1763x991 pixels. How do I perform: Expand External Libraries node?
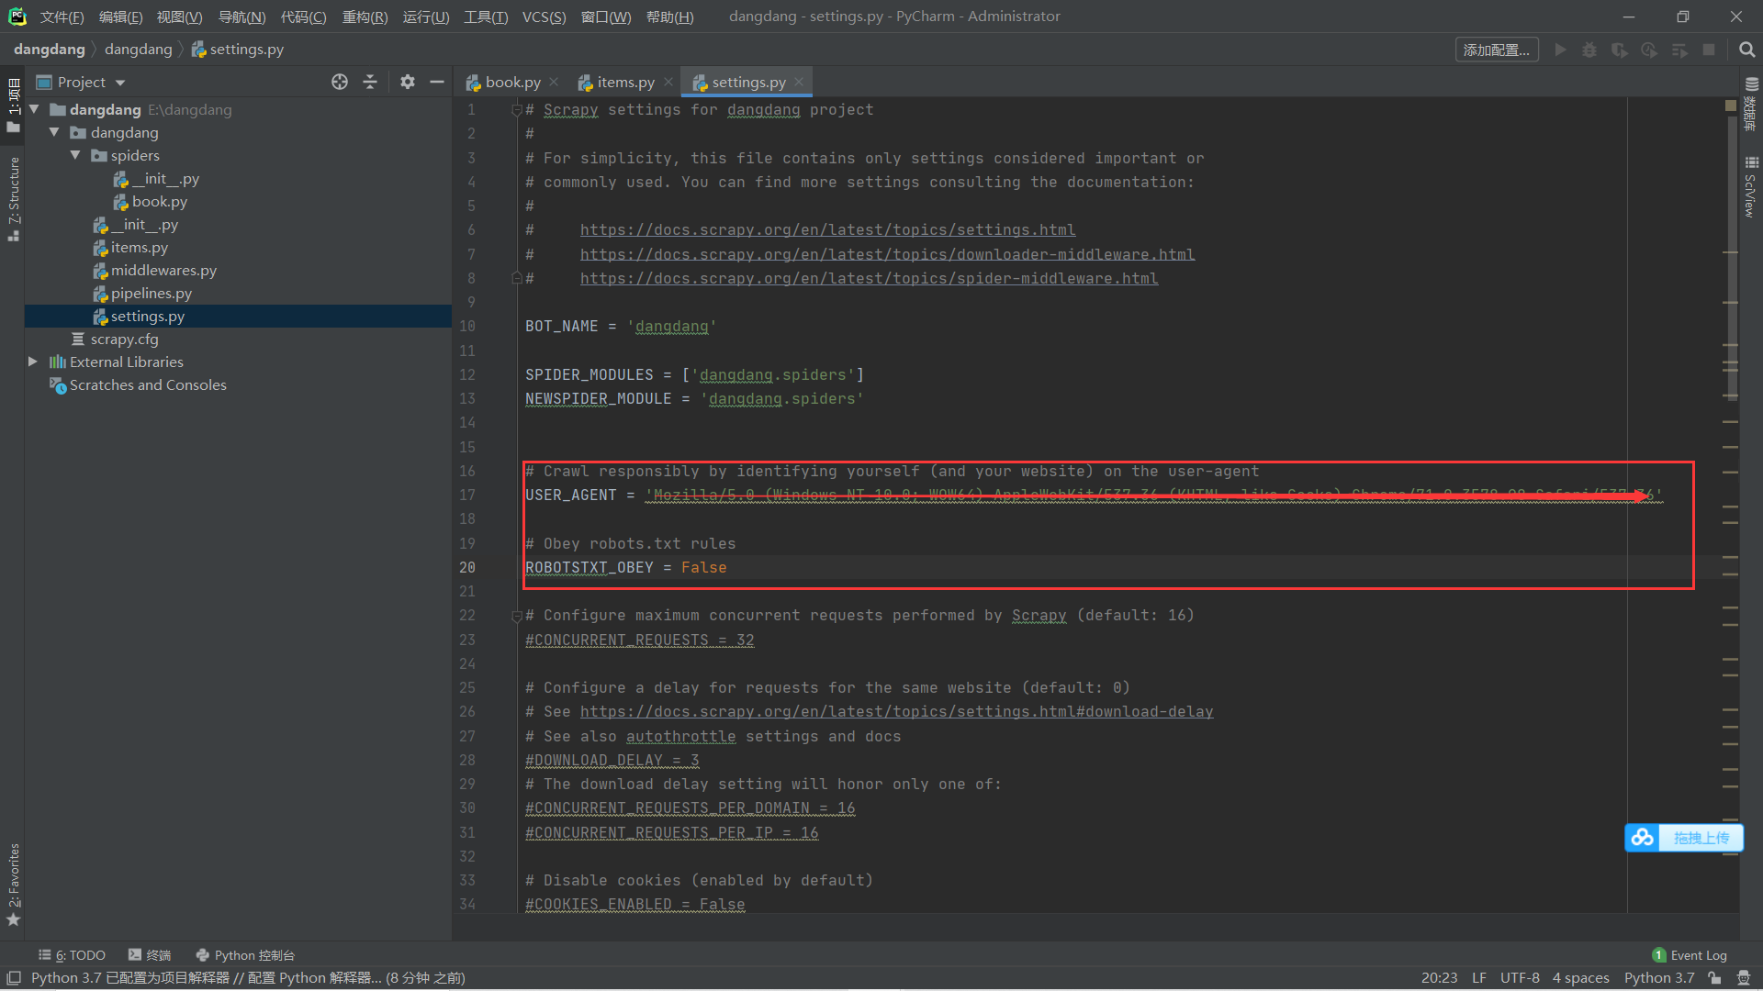point(33,362)
